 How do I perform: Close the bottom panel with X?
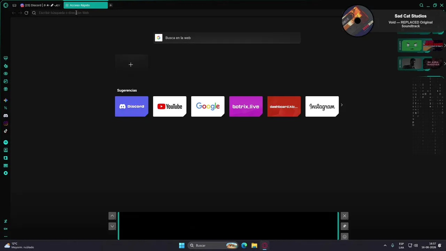pos(345,216)
